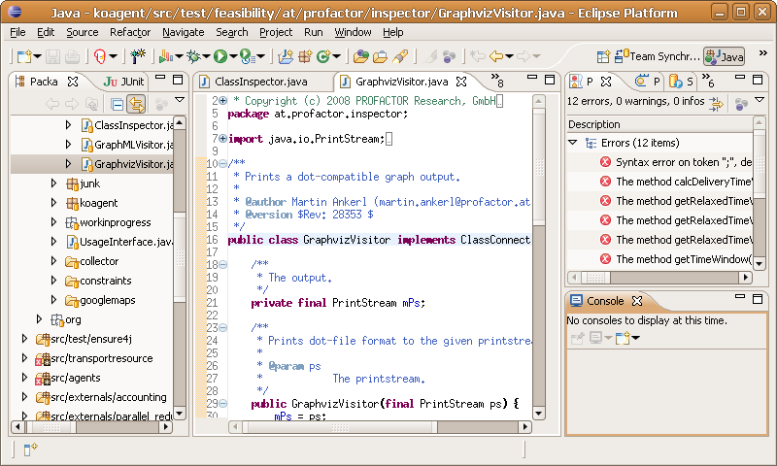Collapse the Errors (12 items) group
The image size is (777, 466).
(x=573, y=143)
